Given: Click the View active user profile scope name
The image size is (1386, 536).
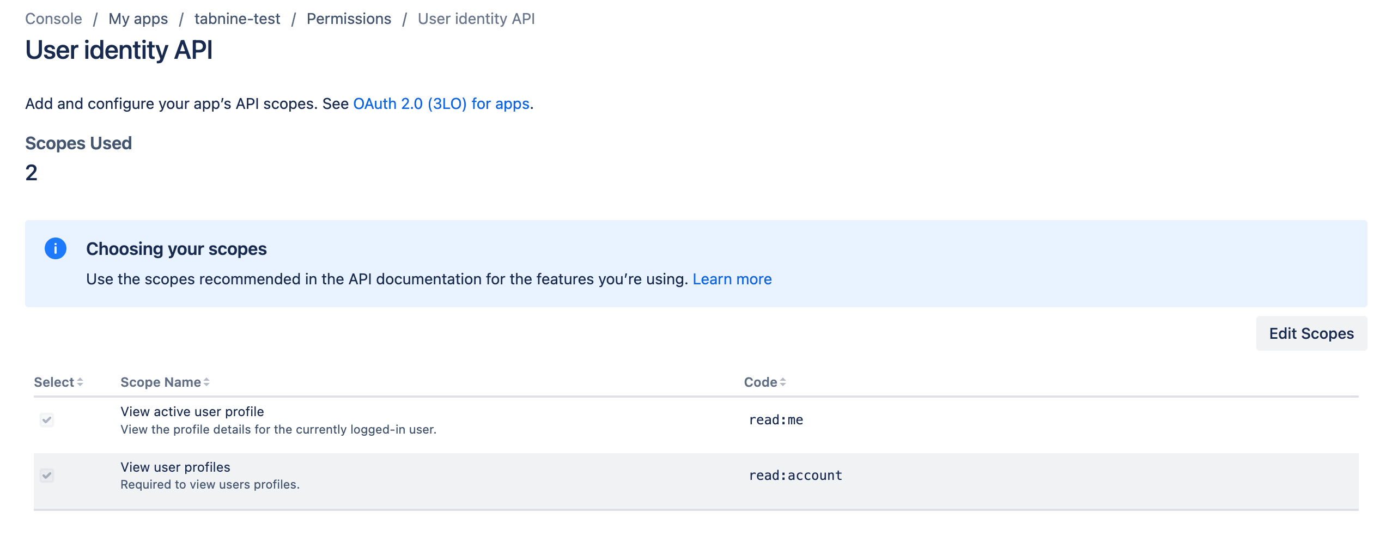Looking at the screenshot, I should tap(192, 412).
